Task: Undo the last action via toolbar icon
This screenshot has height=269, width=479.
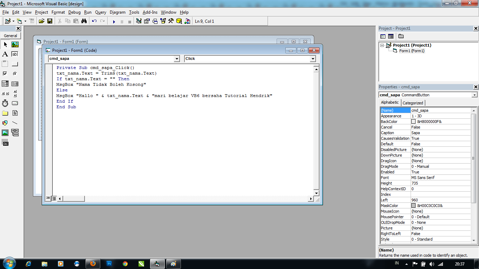Action: coord(94,21)
